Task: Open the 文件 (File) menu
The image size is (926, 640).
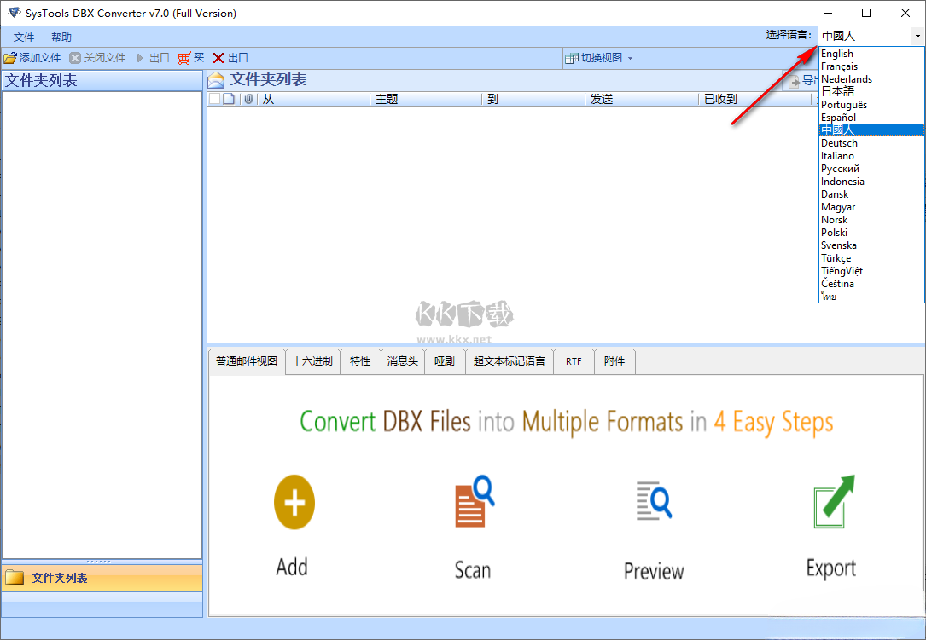Action: click(23, 37)
